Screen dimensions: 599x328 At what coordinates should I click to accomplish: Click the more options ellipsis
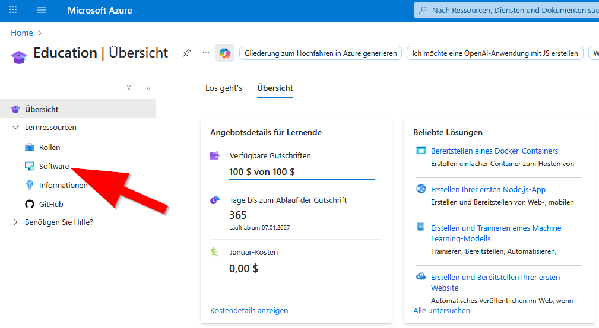tap(206, 53)
